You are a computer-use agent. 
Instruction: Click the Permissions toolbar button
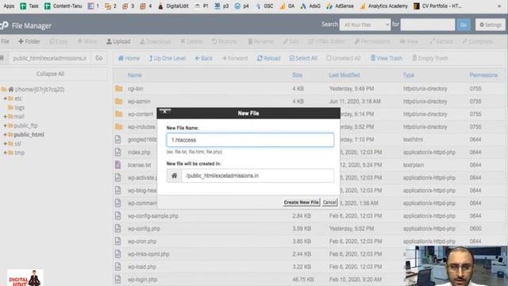(x=372, y=41)
